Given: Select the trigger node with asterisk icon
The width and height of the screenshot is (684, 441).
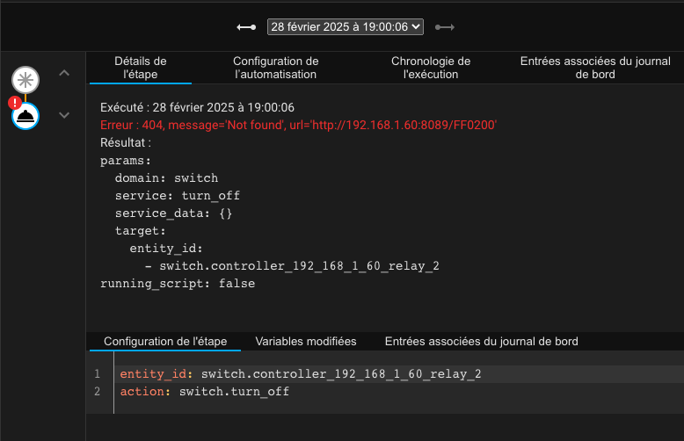Looking at the screenshot, I should tap(25, 81).
